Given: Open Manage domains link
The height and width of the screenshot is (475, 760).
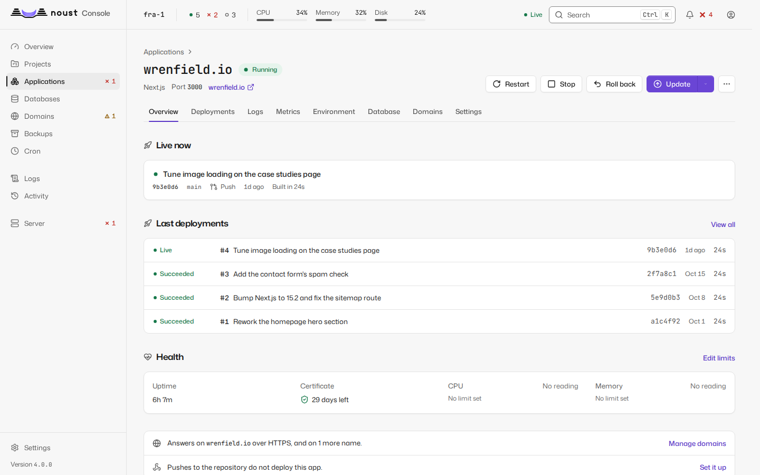Looking at the screenshot, I should point(697,443).
